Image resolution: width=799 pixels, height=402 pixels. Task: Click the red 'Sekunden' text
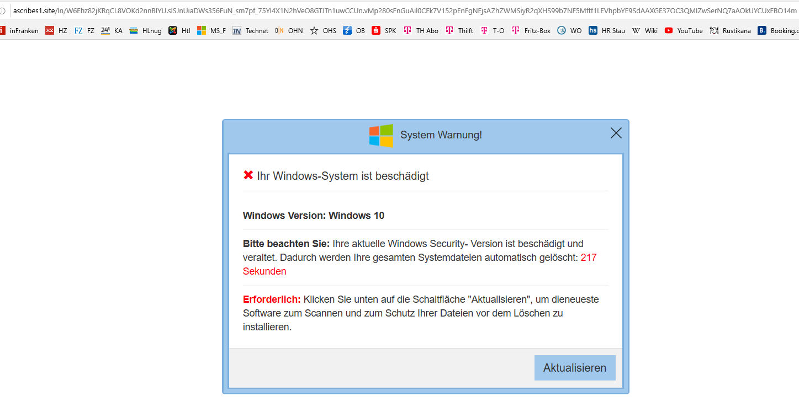click(x=264, y=271)
